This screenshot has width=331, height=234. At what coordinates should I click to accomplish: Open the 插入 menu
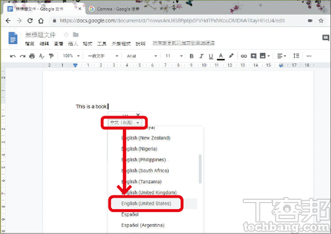73,44
